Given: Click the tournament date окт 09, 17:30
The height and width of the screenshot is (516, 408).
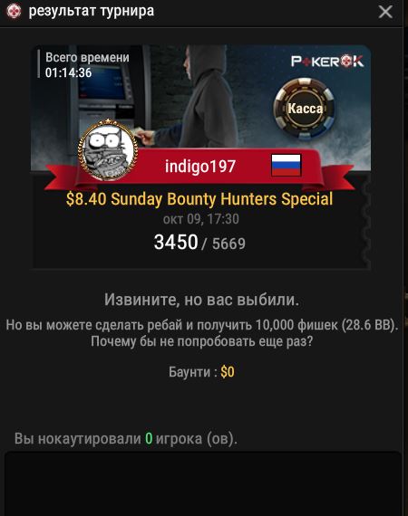Looking at the screenshot, I should click(200, 219).
